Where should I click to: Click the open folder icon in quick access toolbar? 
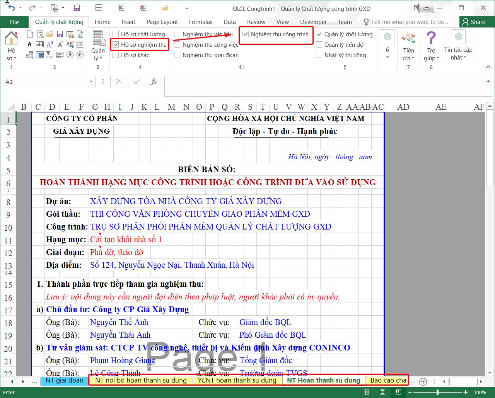pyautogui.click(x=165, y=8)
